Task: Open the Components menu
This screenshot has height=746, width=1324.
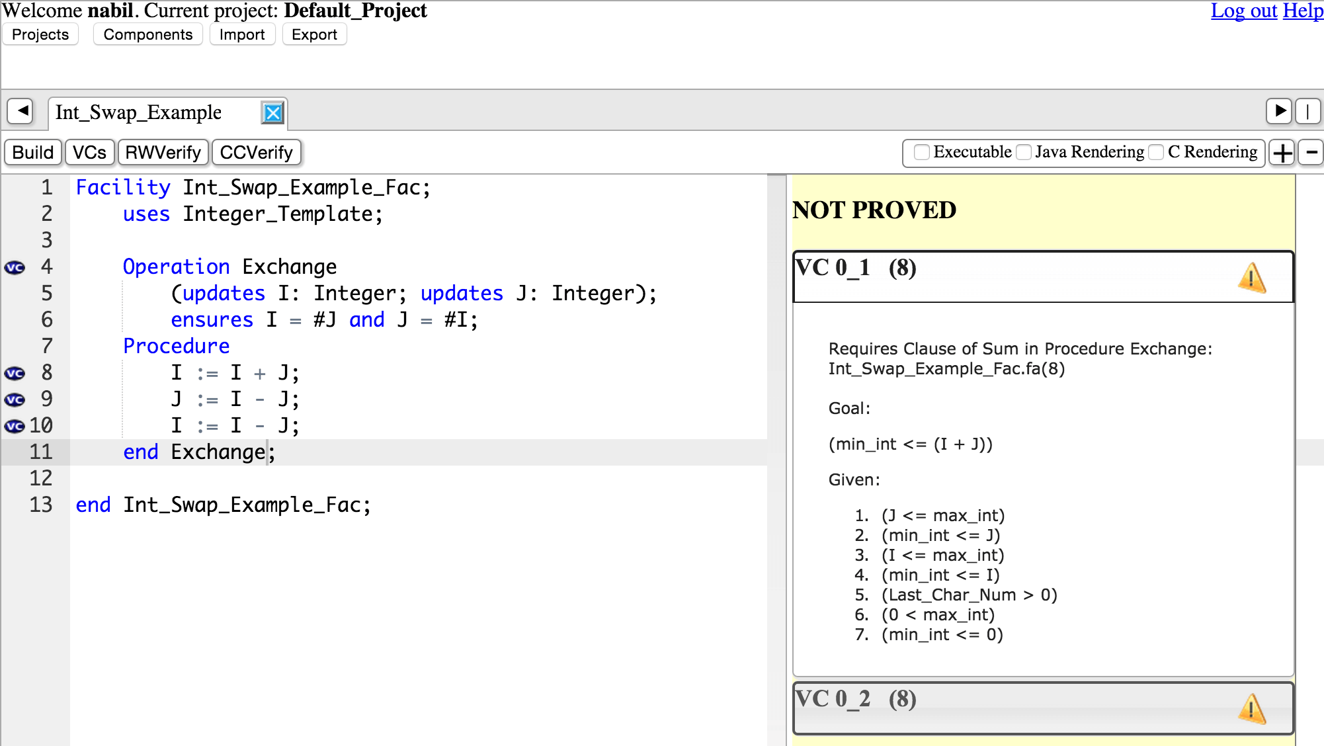Action: (x=147, y=34)
